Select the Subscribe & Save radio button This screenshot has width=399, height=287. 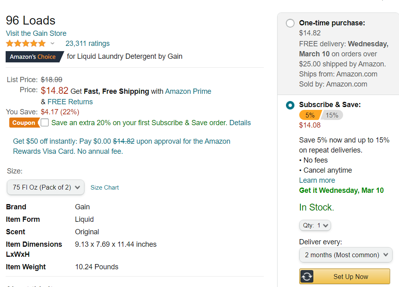tap(290, 105)
